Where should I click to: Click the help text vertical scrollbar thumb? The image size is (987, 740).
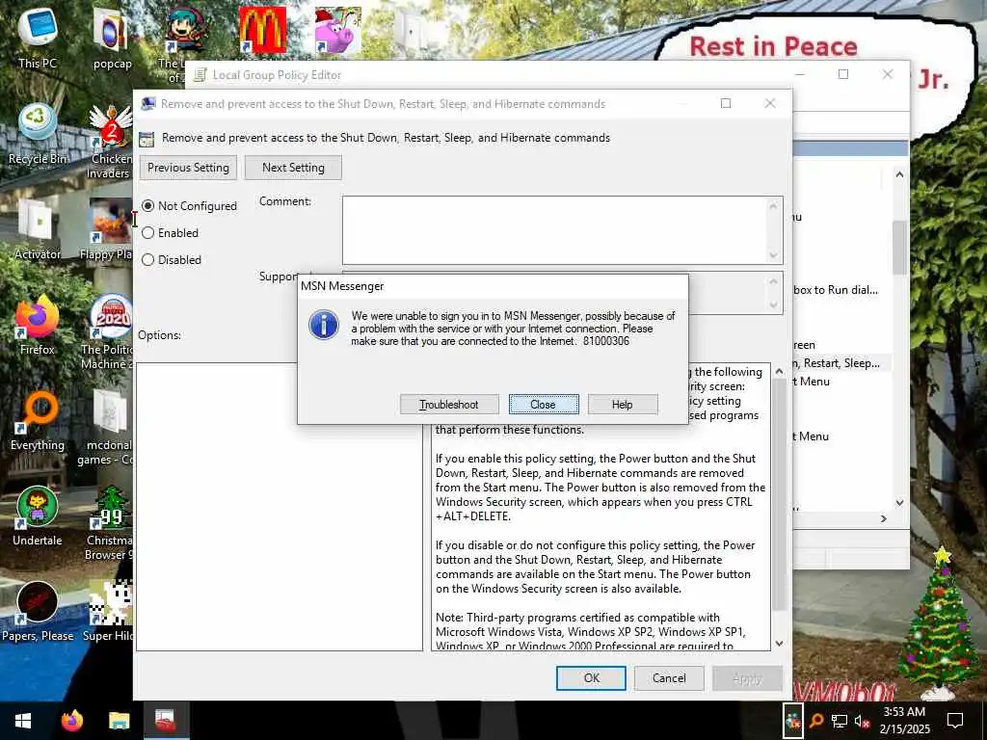pos(779,494)
